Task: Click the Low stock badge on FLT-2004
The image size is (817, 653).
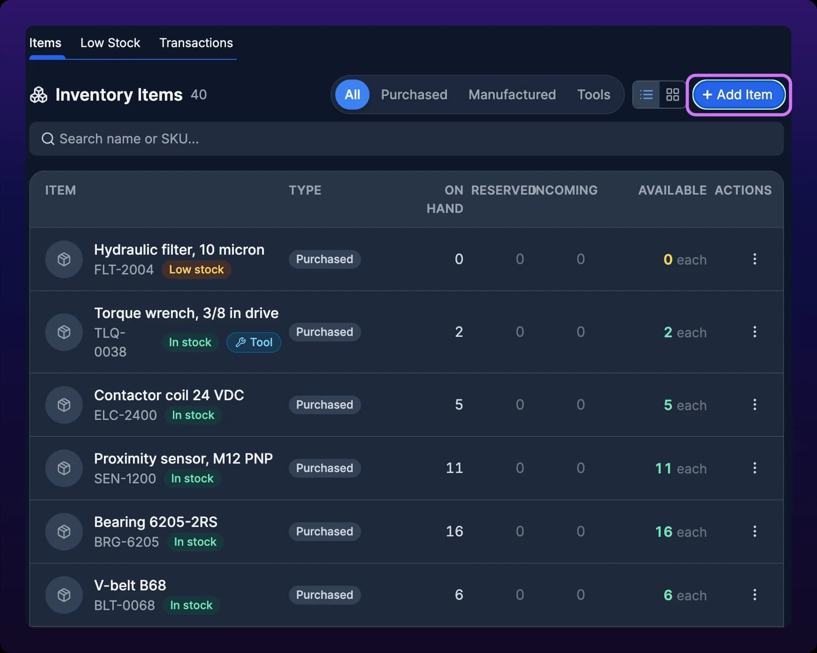Action: [x=196, y=270]
